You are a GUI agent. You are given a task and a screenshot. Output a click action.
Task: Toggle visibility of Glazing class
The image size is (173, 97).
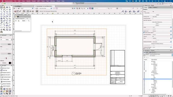click(x=144, y=84)
